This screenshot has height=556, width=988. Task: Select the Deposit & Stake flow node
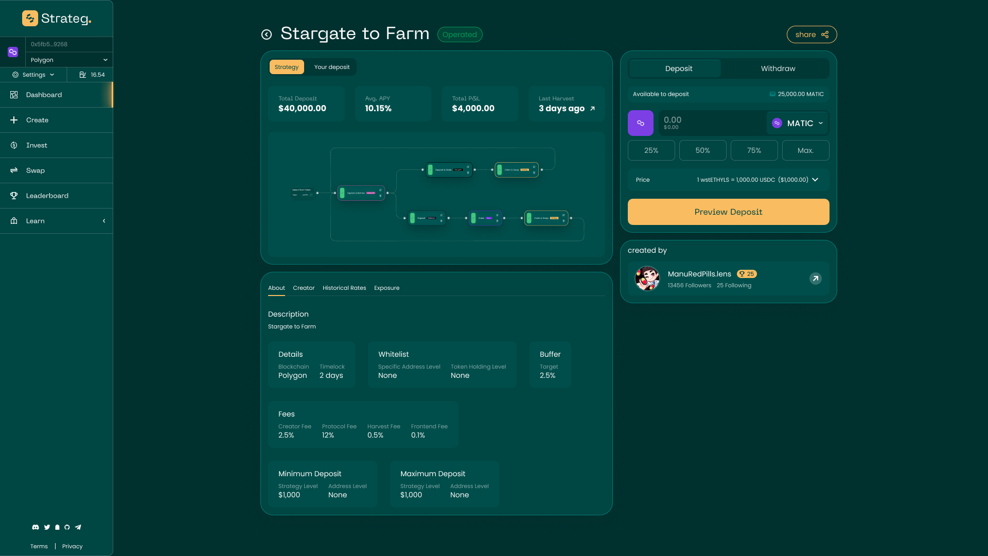tap(449, 169)
